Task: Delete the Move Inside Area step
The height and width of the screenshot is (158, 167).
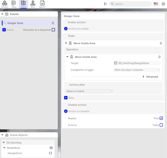Action: click(x=161, y=43)
